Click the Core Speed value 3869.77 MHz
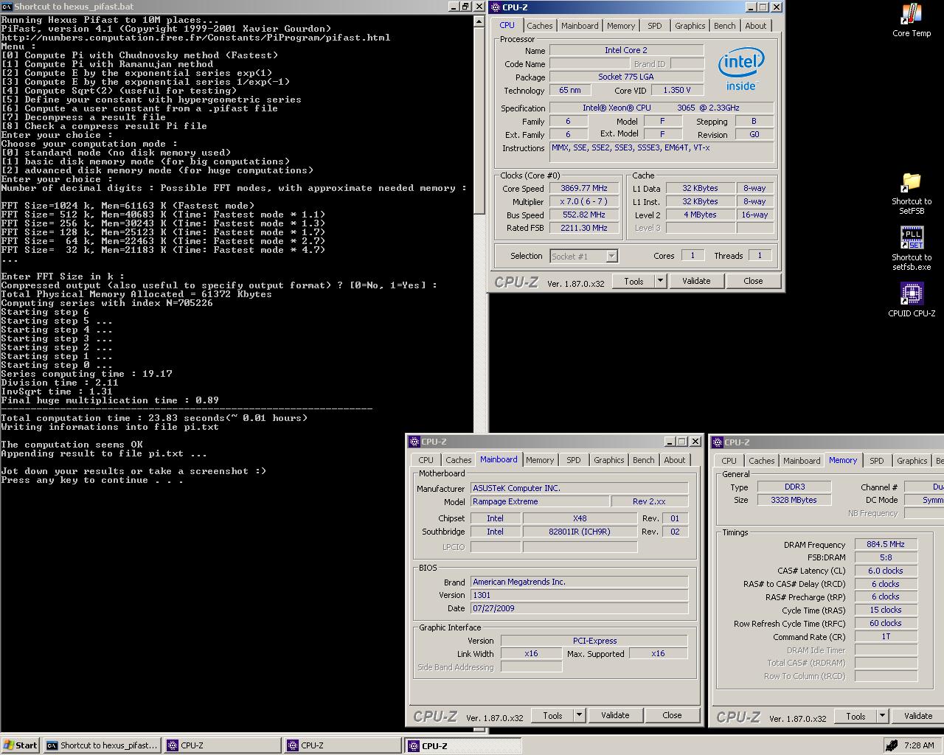Image resolution: width=944 pixels, height=755 pixels. coord(583,189)
